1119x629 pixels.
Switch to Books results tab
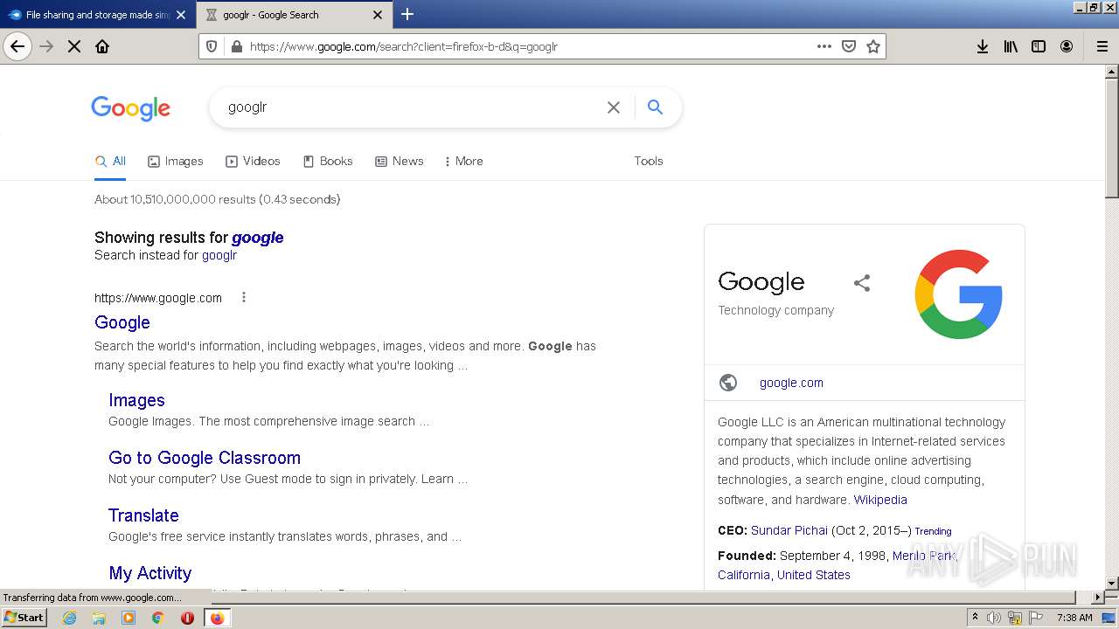[328, 161]
